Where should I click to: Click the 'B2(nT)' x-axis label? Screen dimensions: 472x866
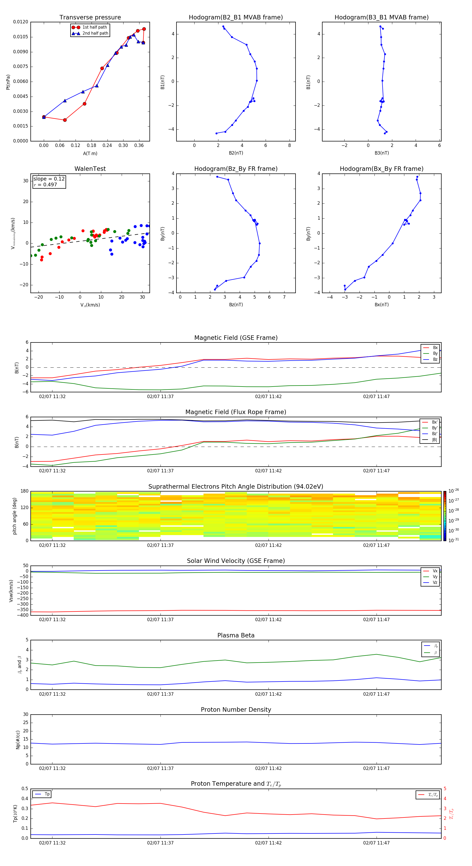click(x=236, y=153)
